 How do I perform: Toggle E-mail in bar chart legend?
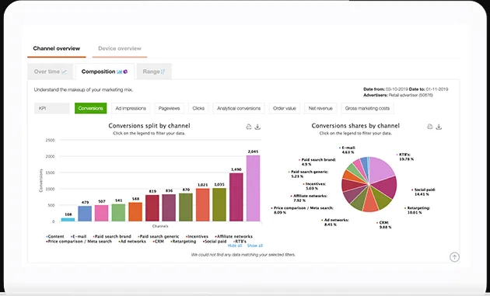pos(79,236)
